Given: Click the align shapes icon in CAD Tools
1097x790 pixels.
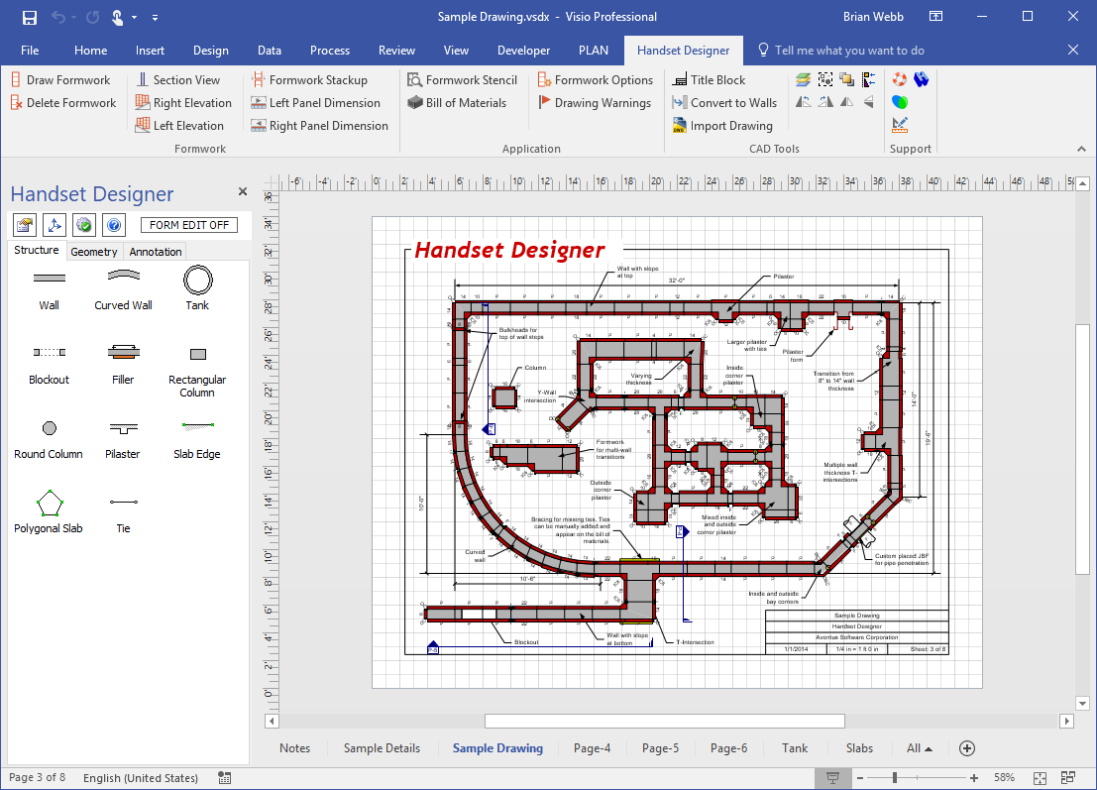Looking at the screenshot, I should click(x=869, y=79).
